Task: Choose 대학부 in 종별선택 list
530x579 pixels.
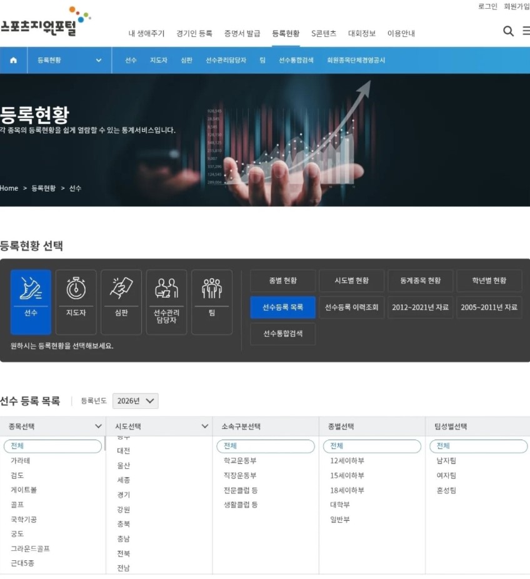Action: point(340,505)
